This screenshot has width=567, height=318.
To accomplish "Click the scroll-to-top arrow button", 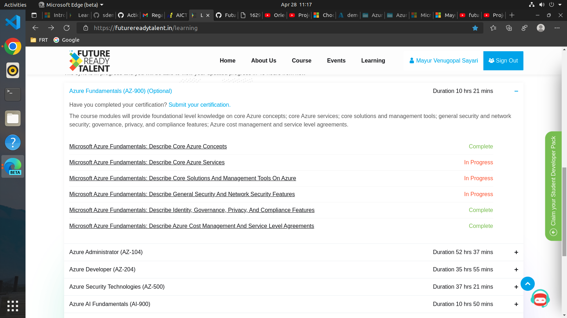I will pos(528,284).
